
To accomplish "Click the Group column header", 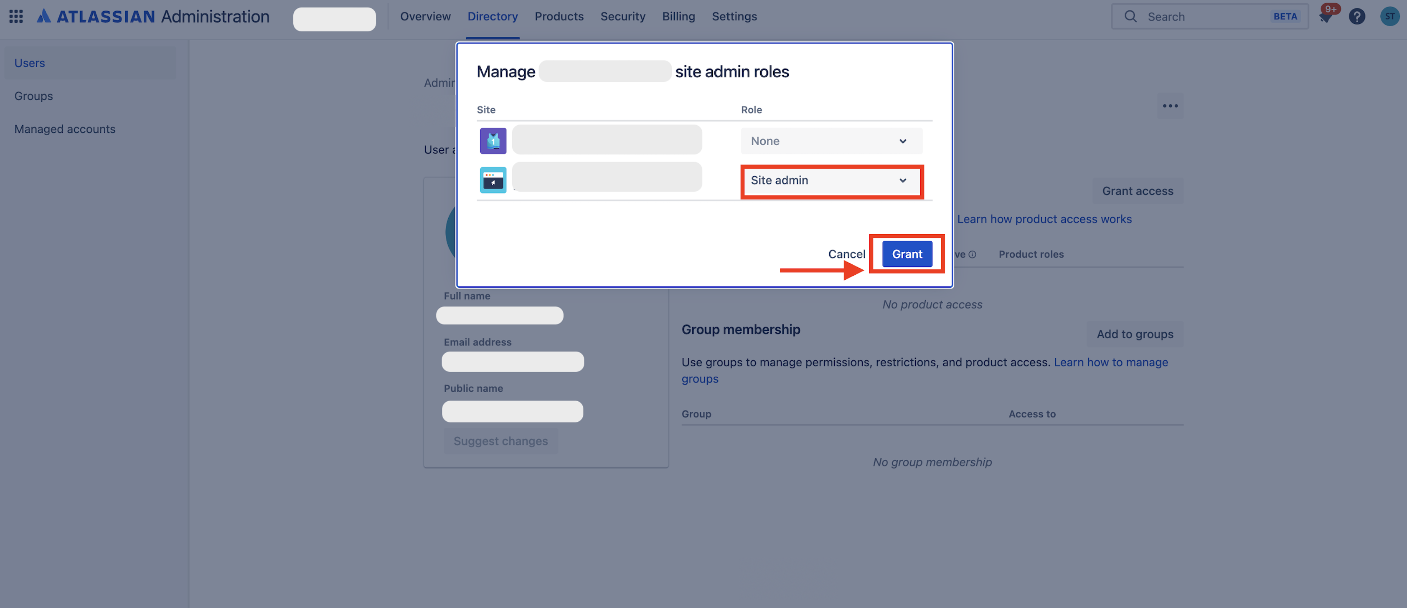I will click(x=696, y=414).
